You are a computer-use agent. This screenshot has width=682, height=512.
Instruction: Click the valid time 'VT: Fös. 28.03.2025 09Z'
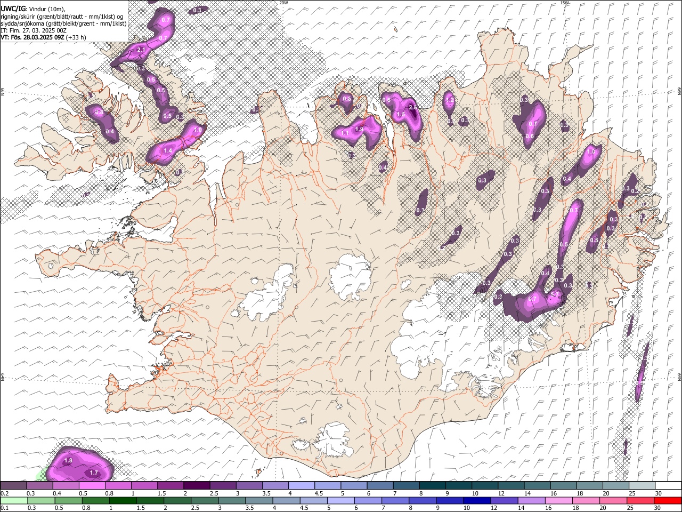click(x=33, y=37)
